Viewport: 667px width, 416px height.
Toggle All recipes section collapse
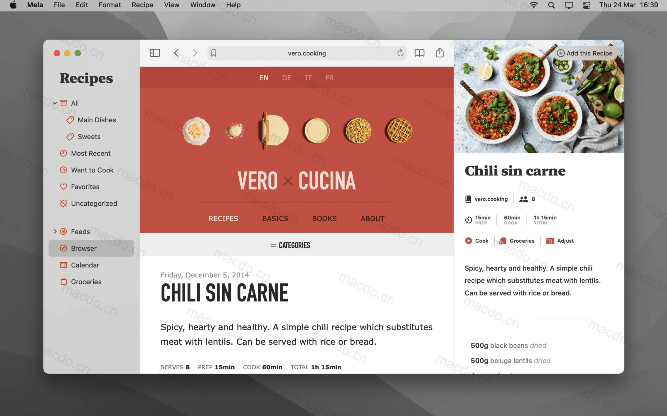pyautogui.click(x=55, y=103)
